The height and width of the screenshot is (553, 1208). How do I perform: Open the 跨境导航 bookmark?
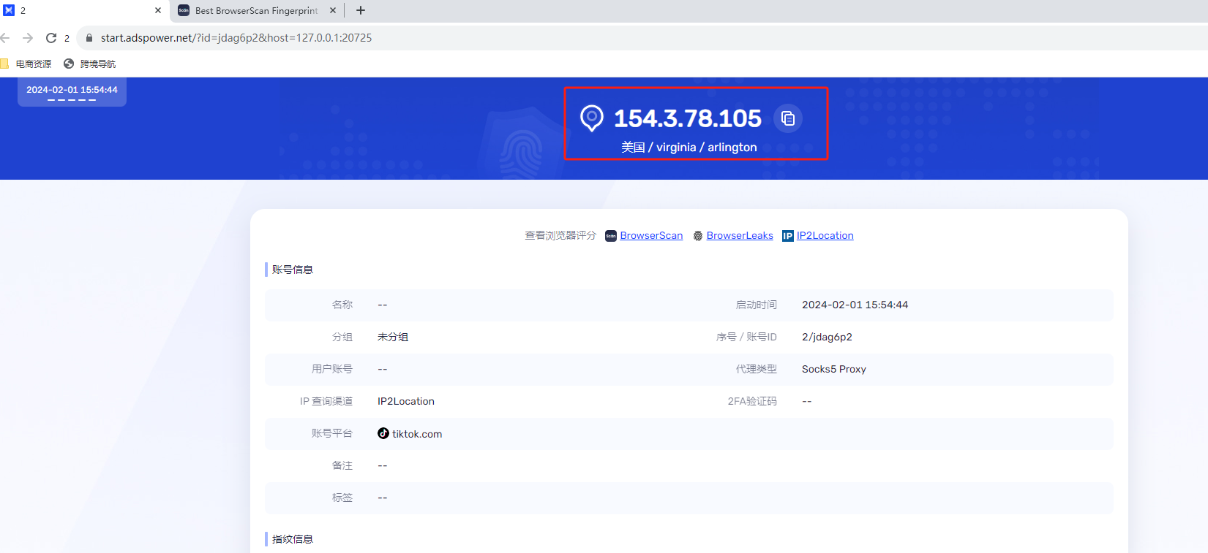point(90,64)
